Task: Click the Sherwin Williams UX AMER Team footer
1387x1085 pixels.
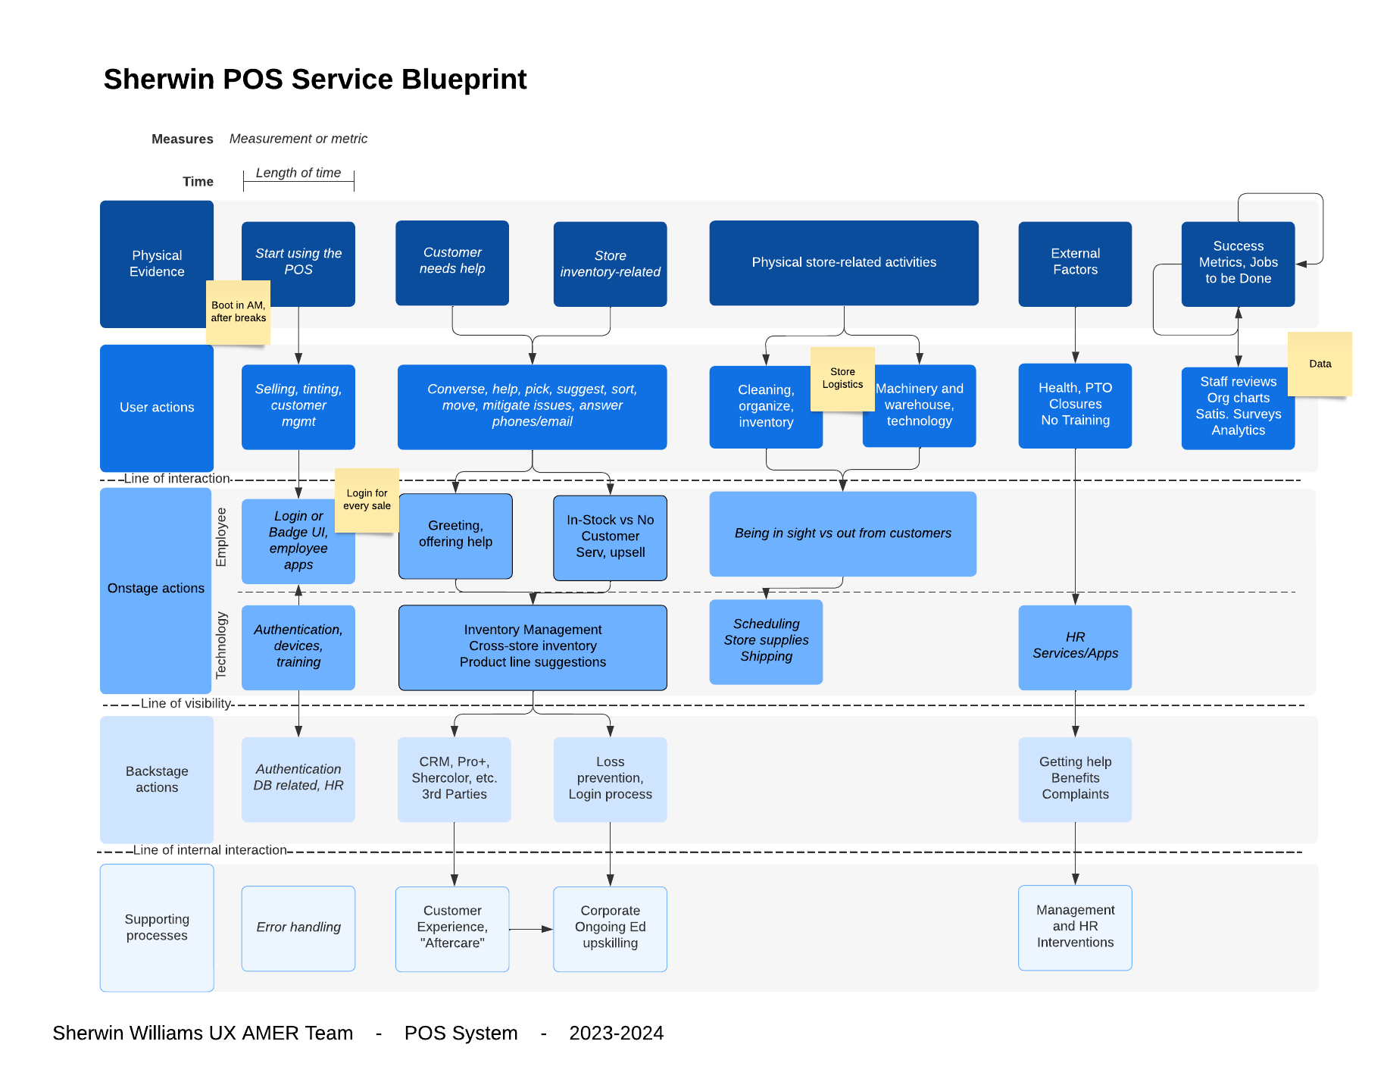Action: click(x=203, y=1033)
